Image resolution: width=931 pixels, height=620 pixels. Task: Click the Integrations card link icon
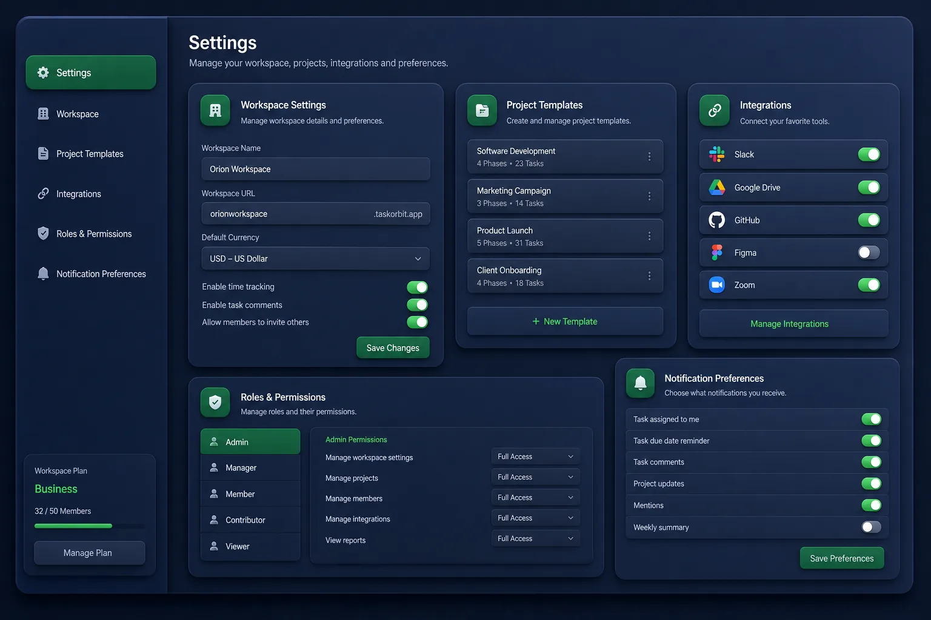[x=715, y=110]
